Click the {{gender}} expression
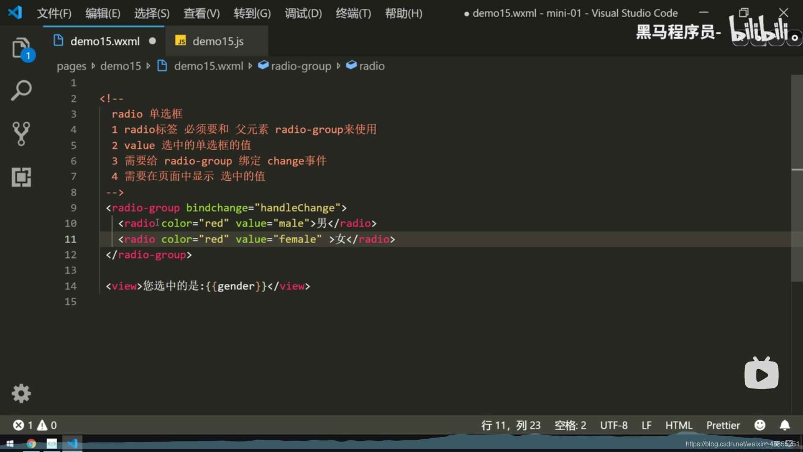803x452 pixels. pos(236,286)
